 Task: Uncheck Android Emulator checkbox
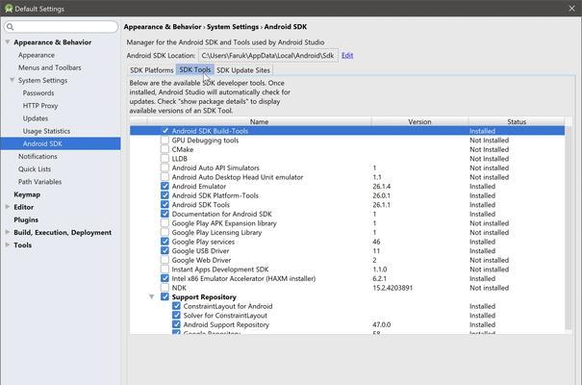164,186
